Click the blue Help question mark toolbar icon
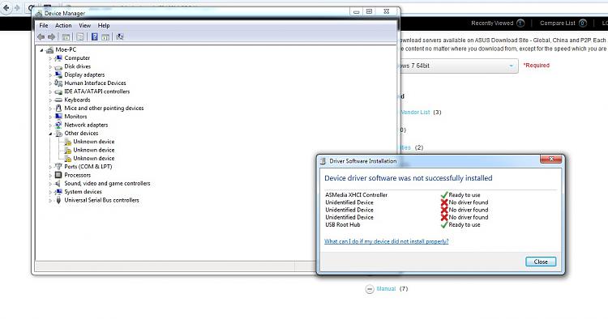Screen dimensions: 608x319 (95, 36)
